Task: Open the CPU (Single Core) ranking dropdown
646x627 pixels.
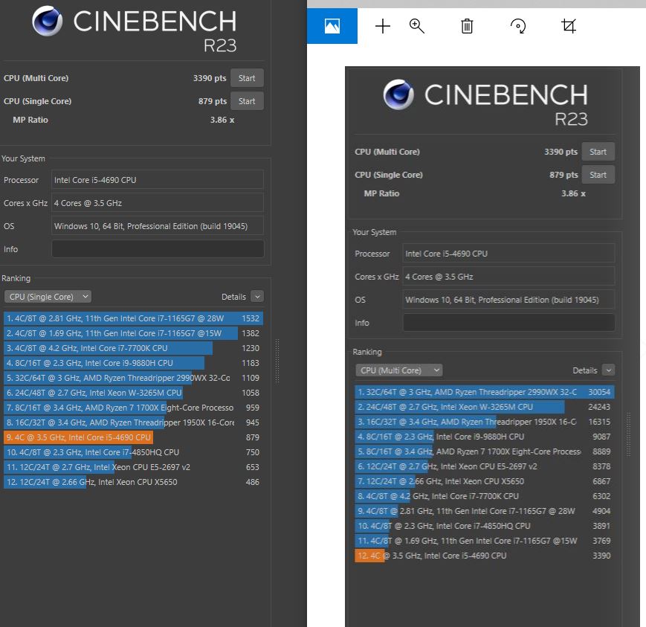Action: click(48, 297)
